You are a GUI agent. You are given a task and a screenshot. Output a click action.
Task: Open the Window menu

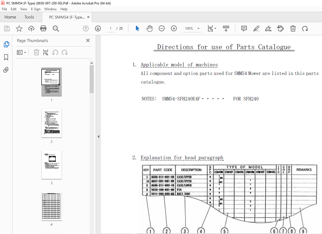[50, 9]
